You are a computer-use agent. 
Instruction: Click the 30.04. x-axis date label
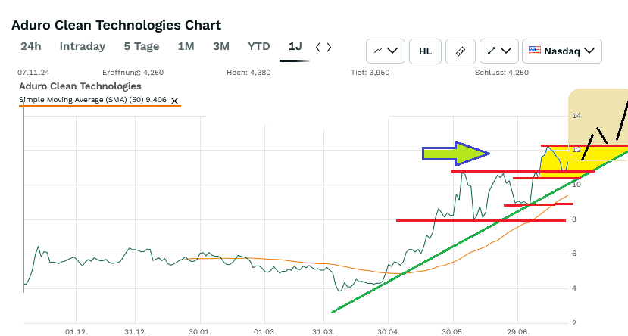389,331
